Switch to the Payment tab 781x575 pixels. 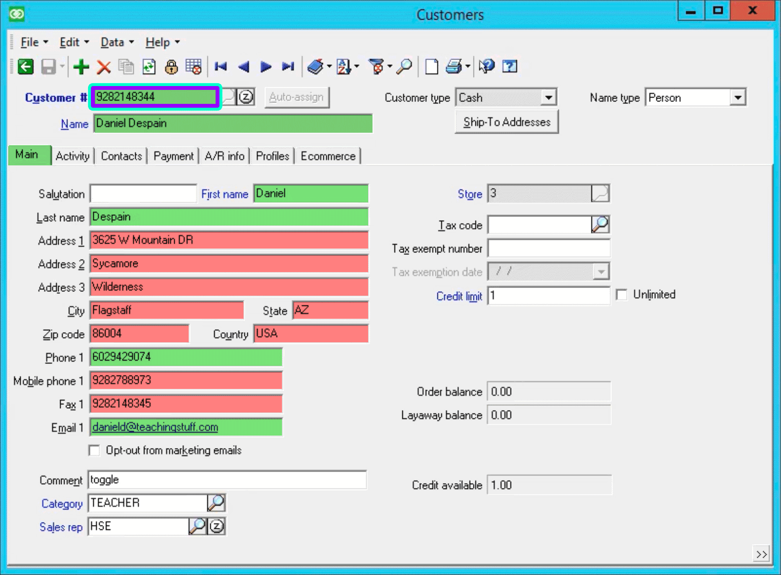click(x=173, y=156)
